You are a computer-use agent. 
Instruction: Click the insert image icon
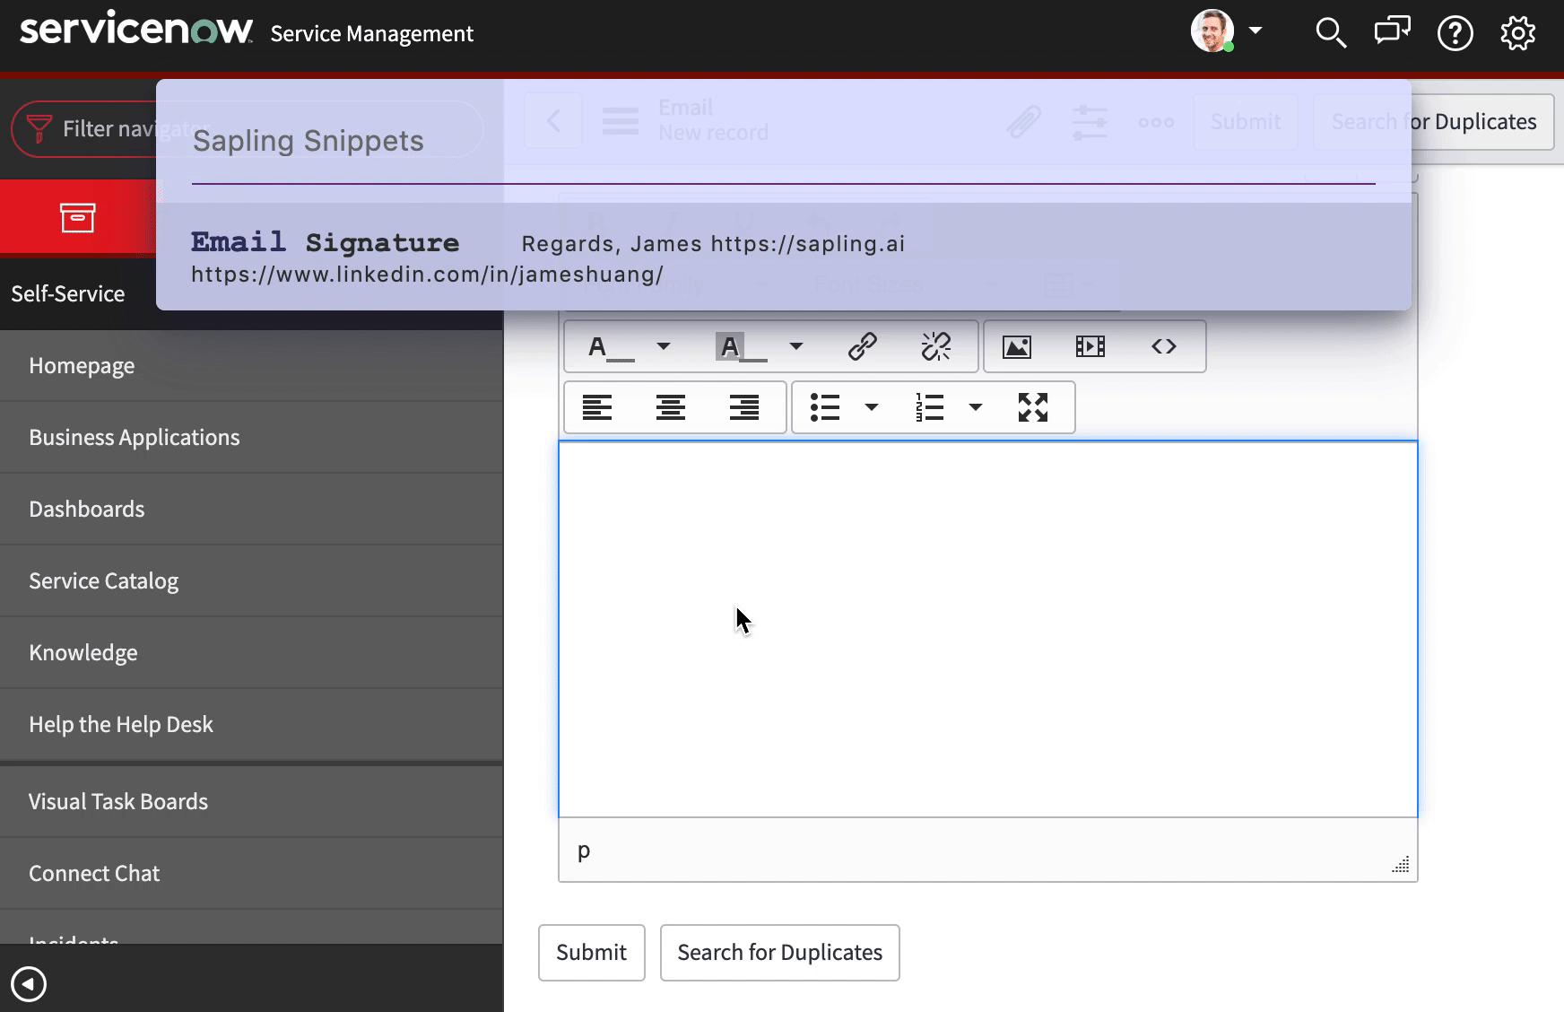pyautogui.click(x=1017, y=346)
